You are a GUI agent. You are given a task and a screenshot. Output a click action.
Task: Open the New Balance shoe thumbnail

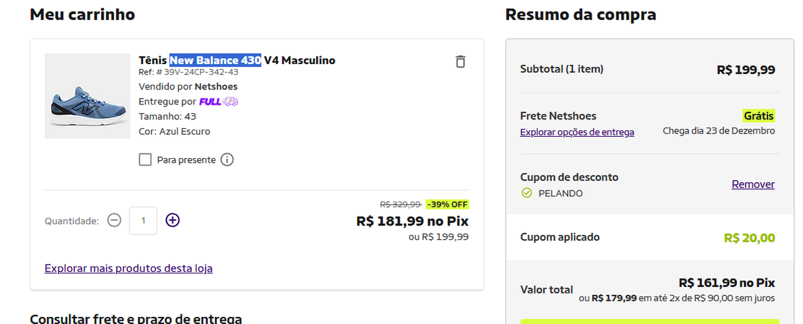pyautogui.click(x=87, y=96)
